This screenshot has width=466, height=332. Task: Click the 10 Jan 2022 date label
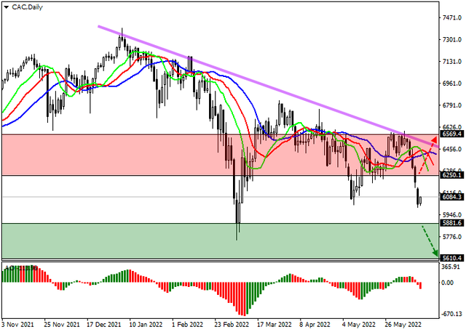(146, 325)
